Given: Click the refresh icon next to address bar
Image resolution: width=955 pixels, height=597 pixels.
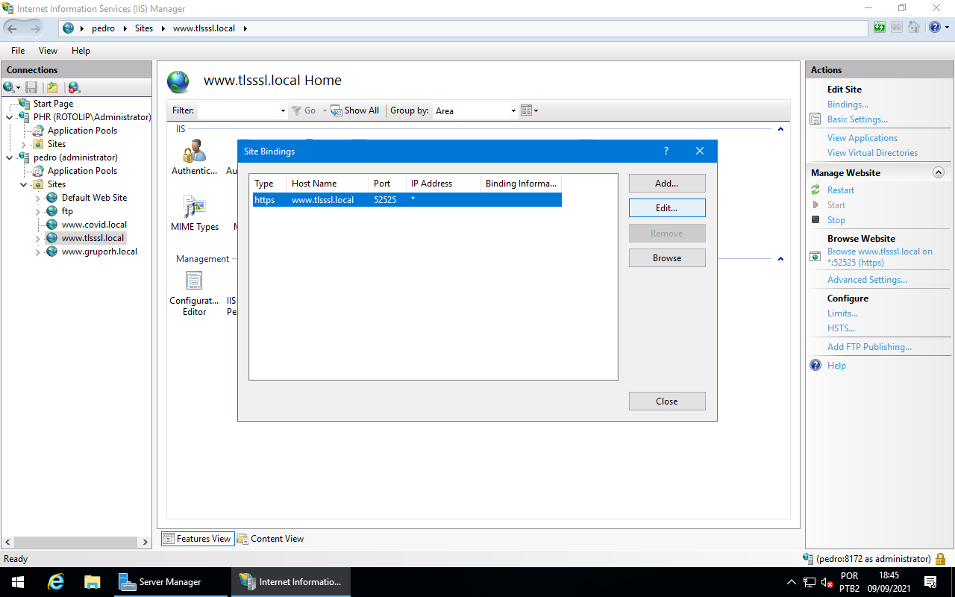Looking at the screenshot, I should click(x=880, y=28).
